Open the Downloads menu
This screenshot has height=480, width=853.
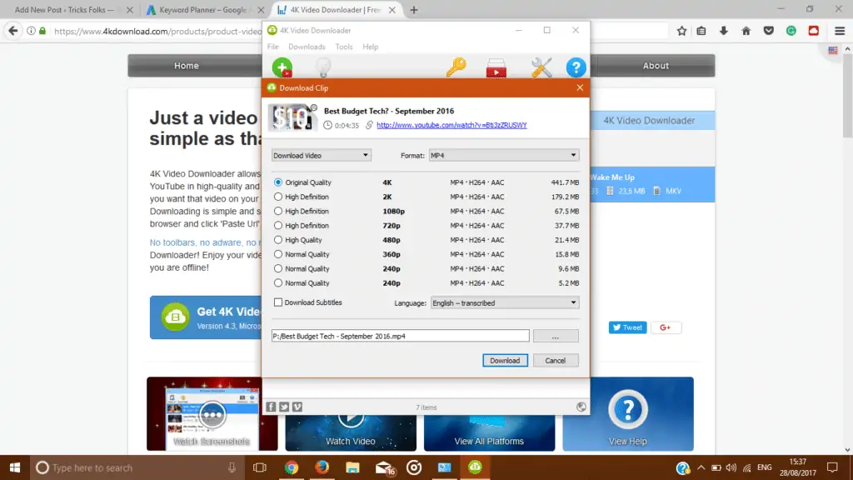(x=307, y=47)
